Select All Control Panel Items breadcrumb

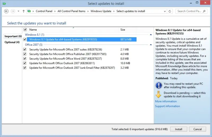coord(71,11)
